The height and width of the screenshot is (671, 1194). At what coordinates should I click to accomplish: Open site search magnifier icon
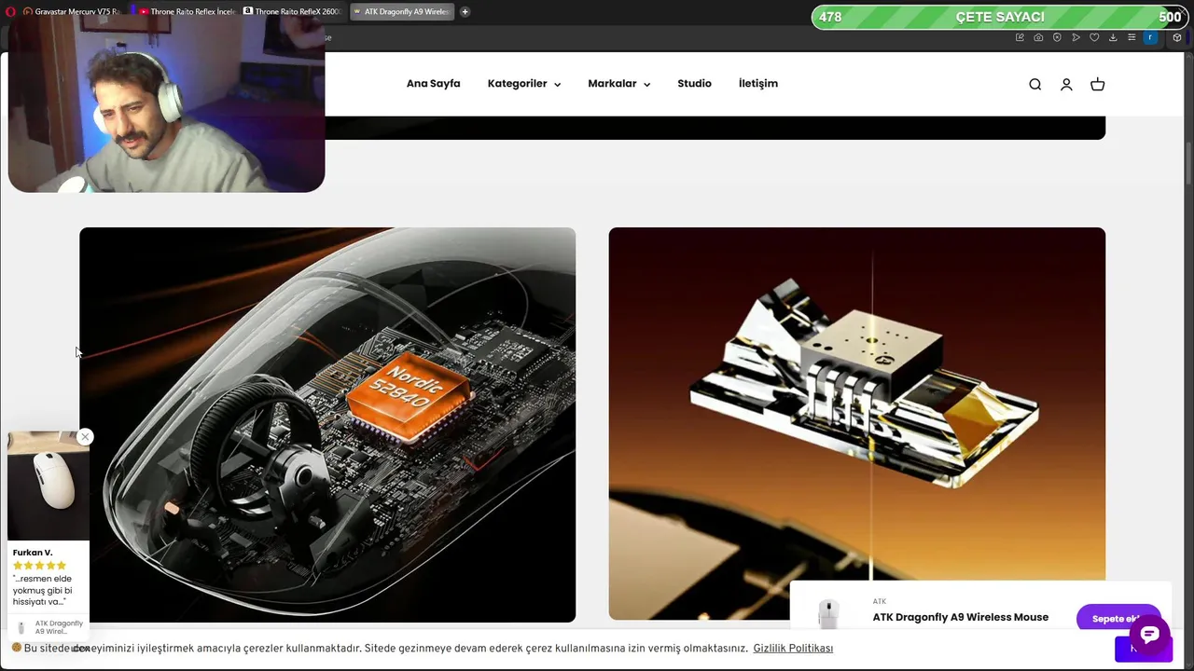1034,84
